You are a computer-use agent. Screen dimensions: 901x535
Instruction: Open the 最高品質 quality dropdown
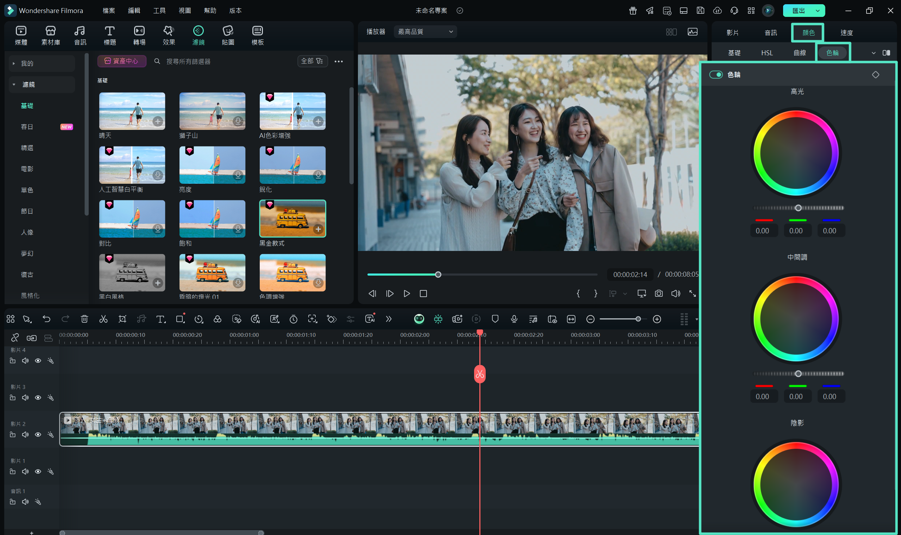425,32
